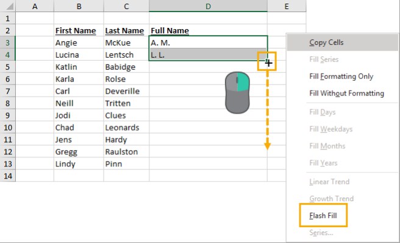Screen dimensions: 400x243
Task: Click the Full Name header cell
Action: click(208, 30)
